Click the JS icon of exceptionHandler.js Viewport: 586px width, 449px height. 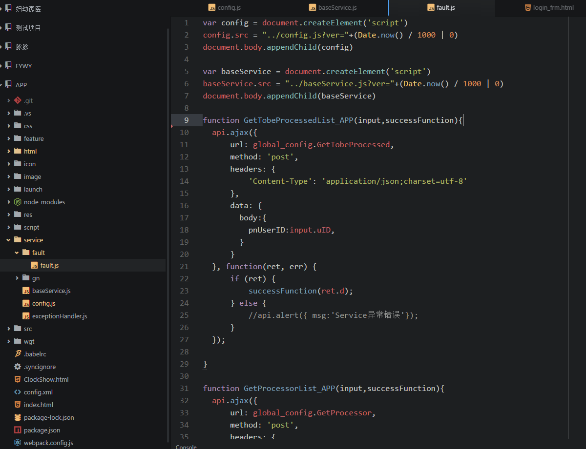pyautogui.click(x=26, y=316)
